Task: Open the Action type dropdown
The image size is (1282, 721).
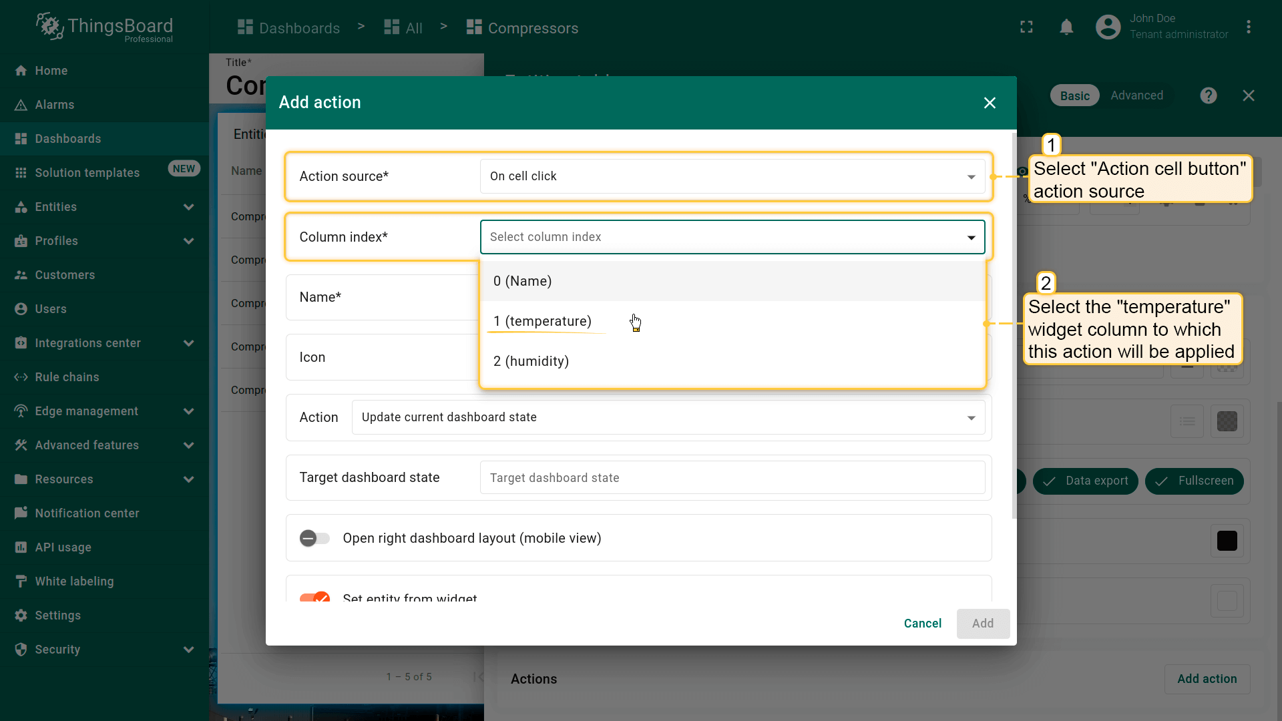Action: click(668, 417)
